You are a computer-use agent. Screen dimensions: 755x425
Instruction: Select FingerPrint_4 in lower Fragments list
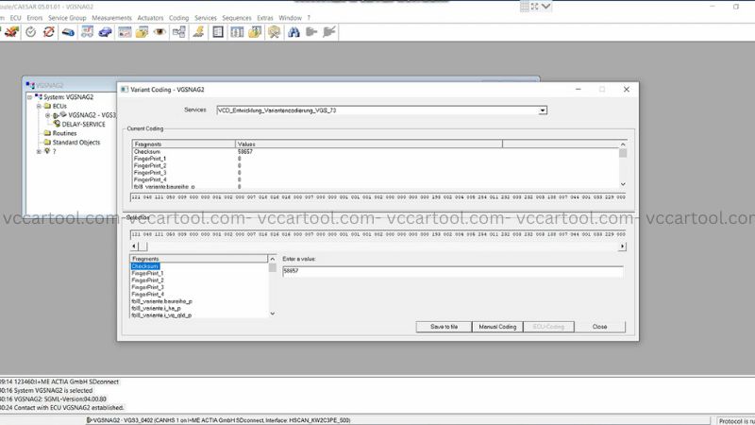click(147, 294)
